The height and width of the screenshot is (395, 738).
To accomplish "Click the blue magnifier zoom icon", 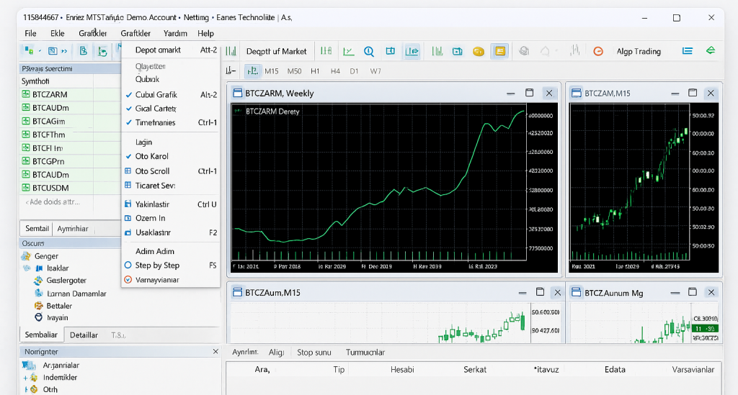I will tap(369, 51).
